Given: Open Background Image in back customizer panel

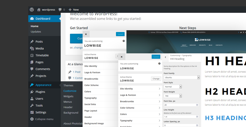Looking at the screenshot, I should [x=100, y=123].
